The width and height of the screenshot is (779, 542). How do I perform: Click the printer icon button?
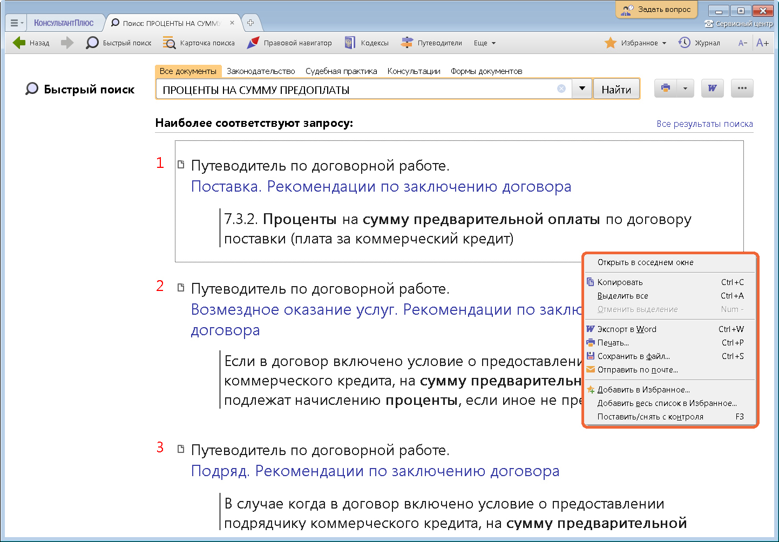click(x=666, y=88)
